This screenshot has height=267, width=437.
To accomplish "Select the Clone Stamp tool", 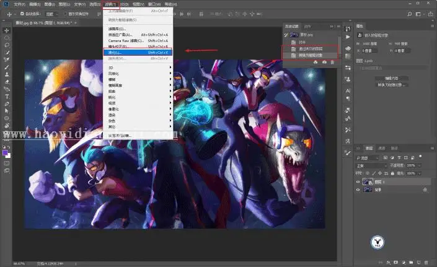I will click(x=7, y=74).
